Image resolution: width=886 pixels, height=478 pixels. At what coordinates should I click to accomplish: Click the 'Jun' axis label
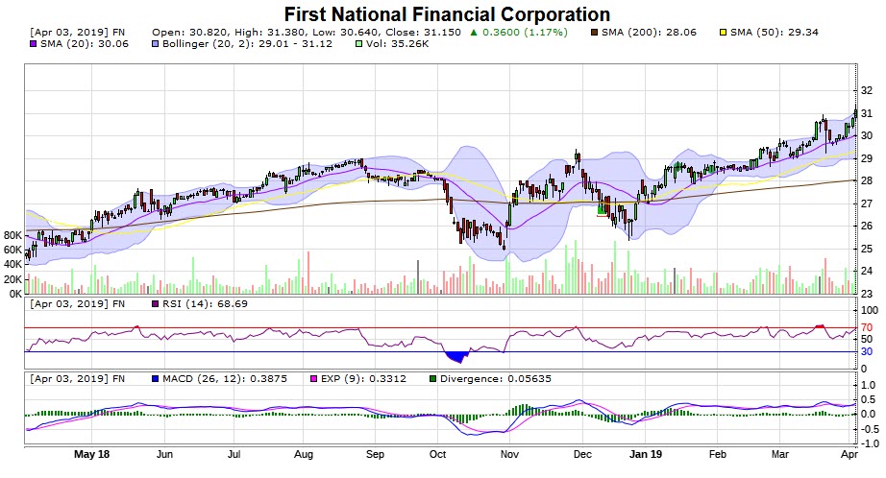pos(164,454)
